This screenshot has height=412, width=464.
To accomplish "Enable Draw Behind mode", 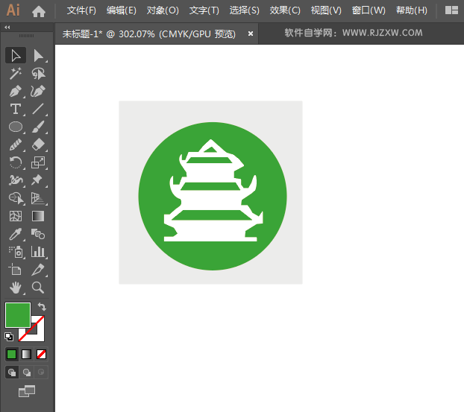I will pyautogui.click(x=27, y=373).
